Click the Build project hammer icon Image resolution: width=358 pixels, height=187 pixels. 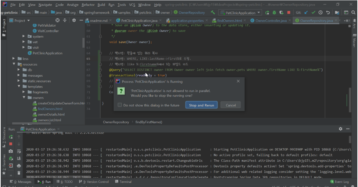click(x=213, y=12)
